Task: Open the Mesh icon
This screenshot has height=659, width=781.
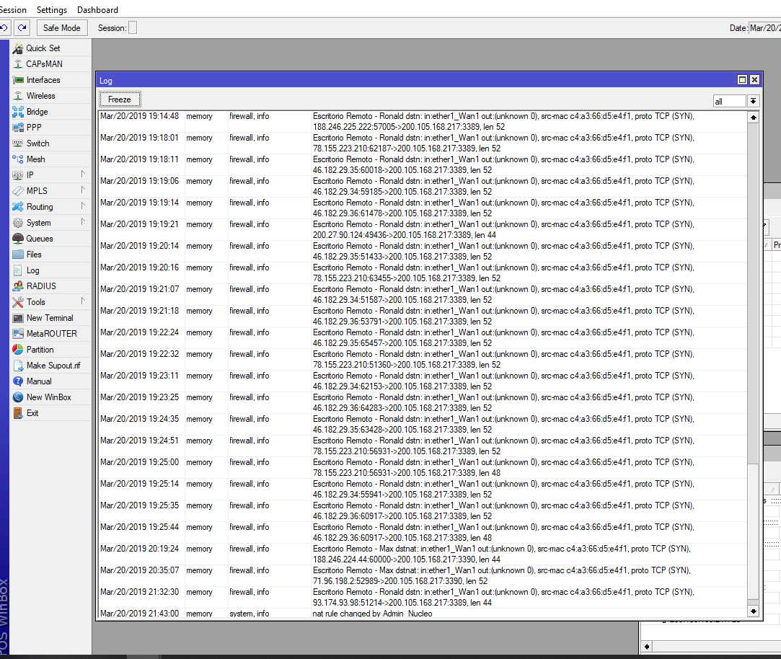Action: coord(18,159)
